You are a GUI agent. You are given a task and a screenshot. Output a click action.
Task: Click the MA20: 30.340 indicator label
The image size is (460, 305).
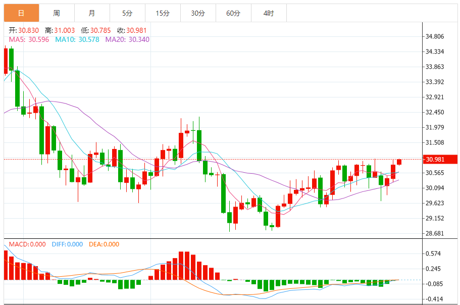[x=127, y=39]
